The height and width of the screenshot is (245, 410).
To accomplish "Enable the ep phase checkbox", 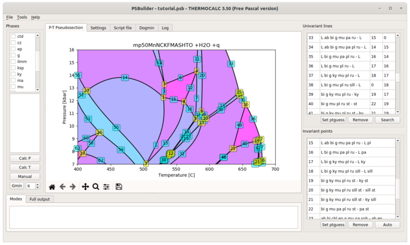I will click(13, 49).
